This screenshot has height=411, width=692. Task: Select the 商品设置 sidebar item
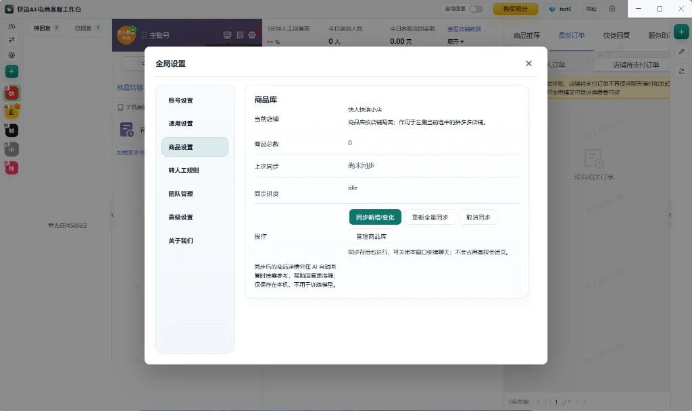[195, 146]
